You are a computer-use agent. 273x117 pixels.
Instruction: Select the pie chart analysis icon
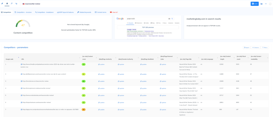(x=7, y=3)
